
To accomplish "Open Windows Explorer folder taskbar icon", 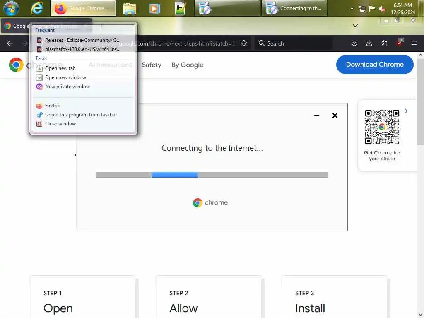I will pos(129,9).
